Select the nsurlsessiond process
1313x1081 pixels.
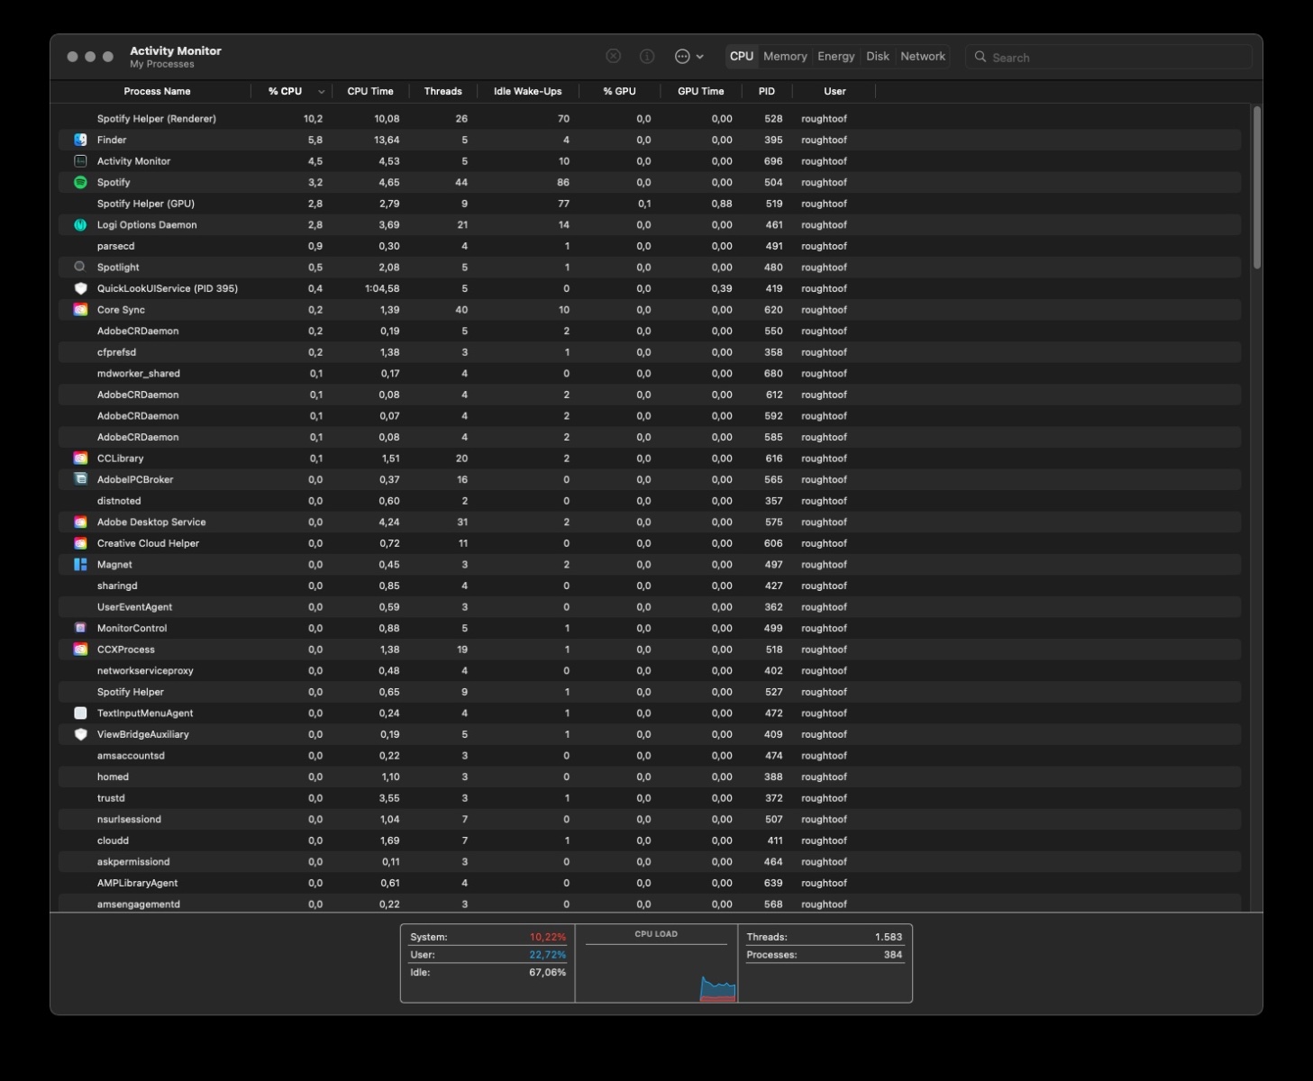(650, 820)
